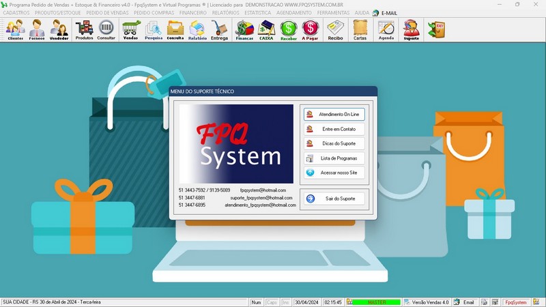Click the Pesquisa search icon
Screen dimensions: 546x307
[x=153, y=30]
